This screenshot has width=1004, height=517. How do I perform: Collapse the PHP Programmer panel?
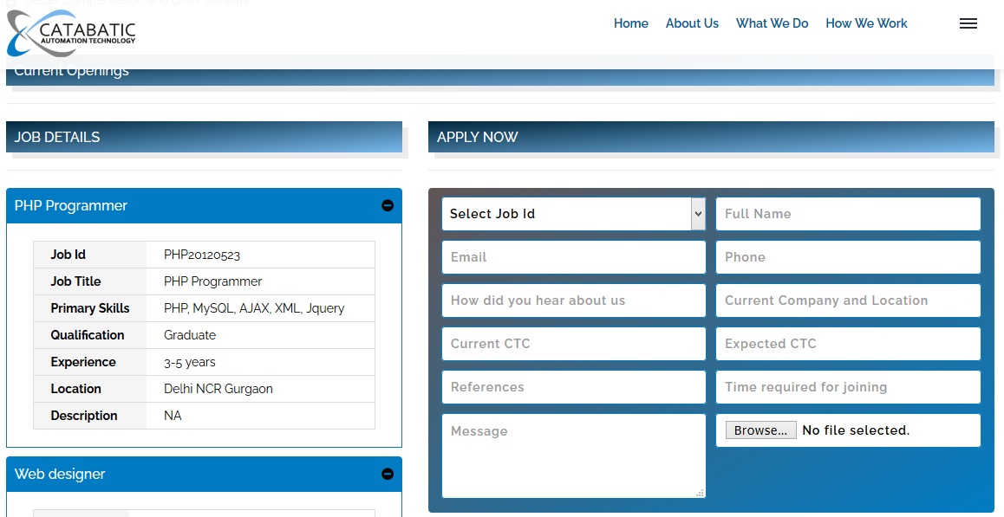coord(388,206)
